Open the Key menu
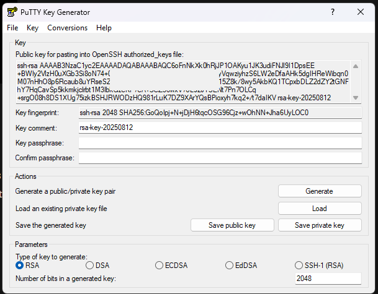This screenshot has width=378, height=294. pos(32,28)
